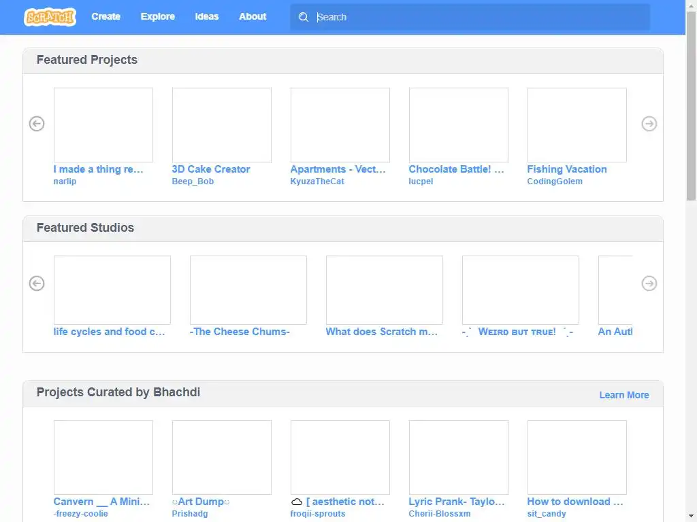Click thumbnail above 'How to download …'
The width and height of the screenshot is (697, 522).
tap(577, 457)
